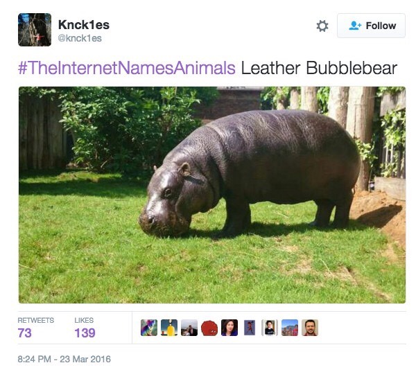
Task: View the 139 likes count
Action: (x=85, y=333)
